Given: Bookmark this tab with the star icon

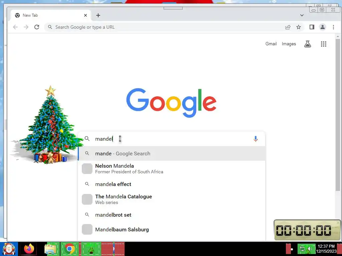Looking at the screenshot, I should coord(299,27).
